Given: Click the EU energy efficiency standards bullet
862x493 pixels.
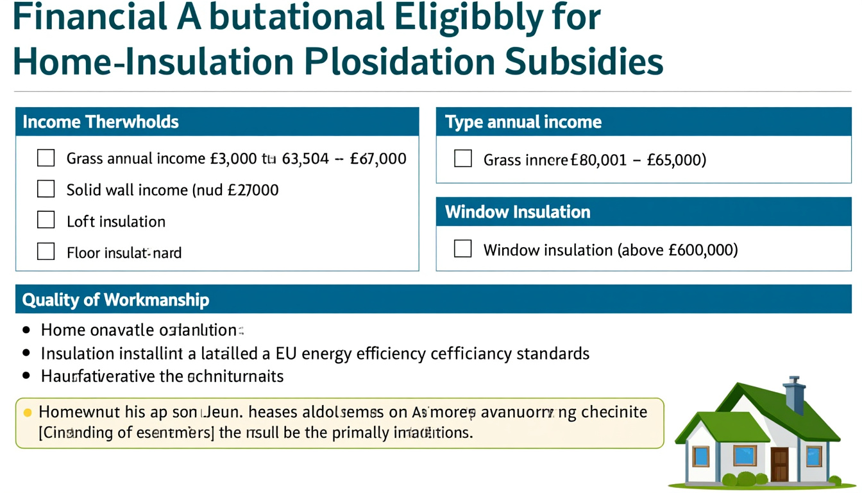Looking at the screenshot, I should click(x=315, y=354).
